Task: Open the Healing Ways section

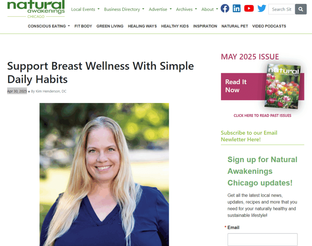Action: coord(142,26)
